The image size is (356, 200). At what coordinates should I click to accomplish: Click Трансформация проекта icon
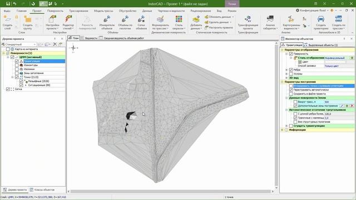click(248, 19)
